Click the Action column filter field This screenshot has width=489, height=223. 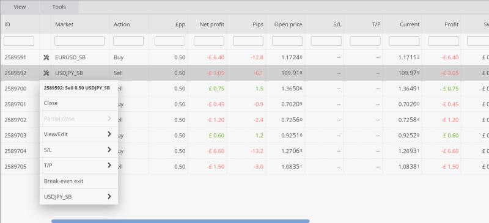[128, 41]
